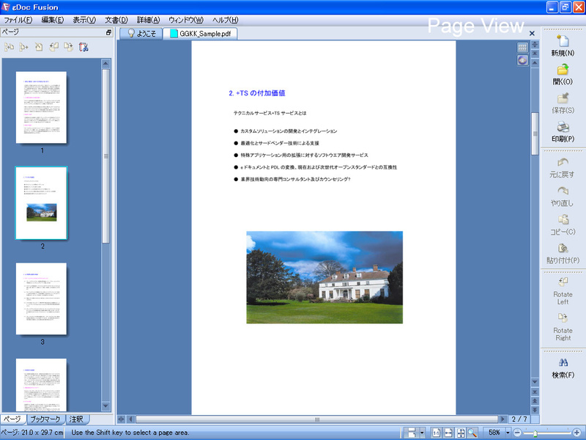Click the thumbnail grid view icon
The height and width of the screenshot is (440, 586).
[522, 47]
